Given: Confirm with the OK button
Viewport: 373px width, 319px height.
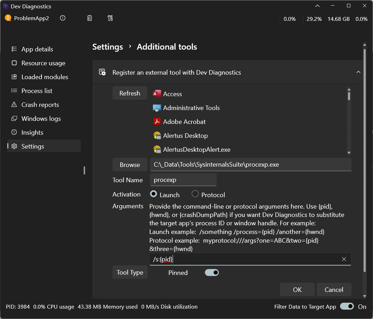Looking at the screenshot, I should [x=297, y=289].
